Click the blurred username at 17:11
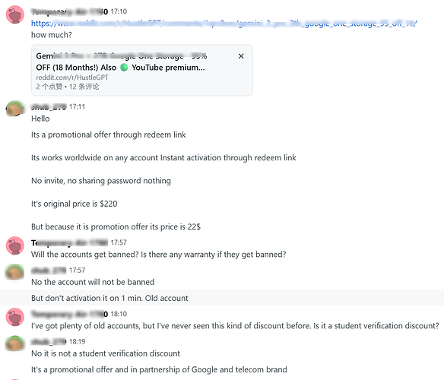The height and width of the screenshot is (380, 444). click(49, 106)
